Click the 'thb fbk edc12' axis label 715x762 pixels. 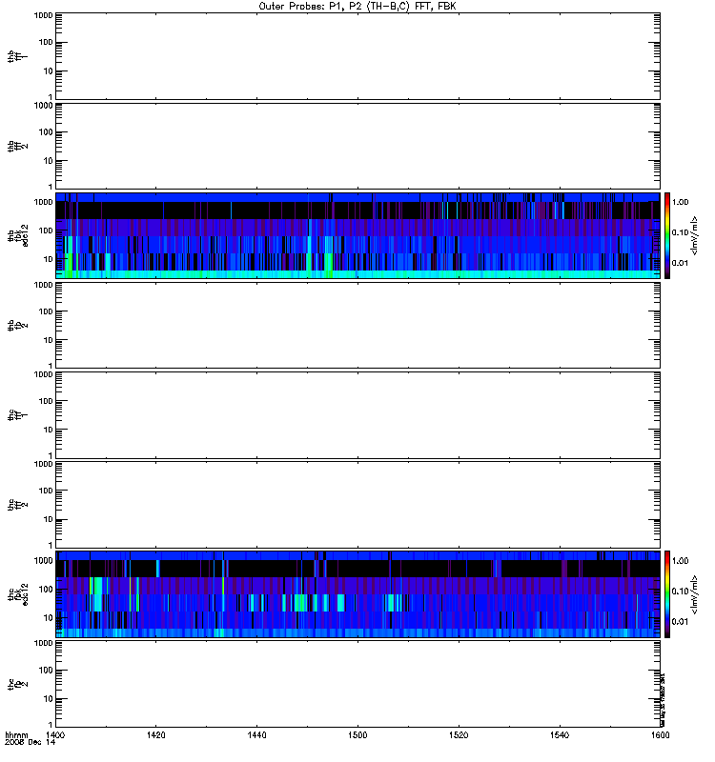click(17, 235)
